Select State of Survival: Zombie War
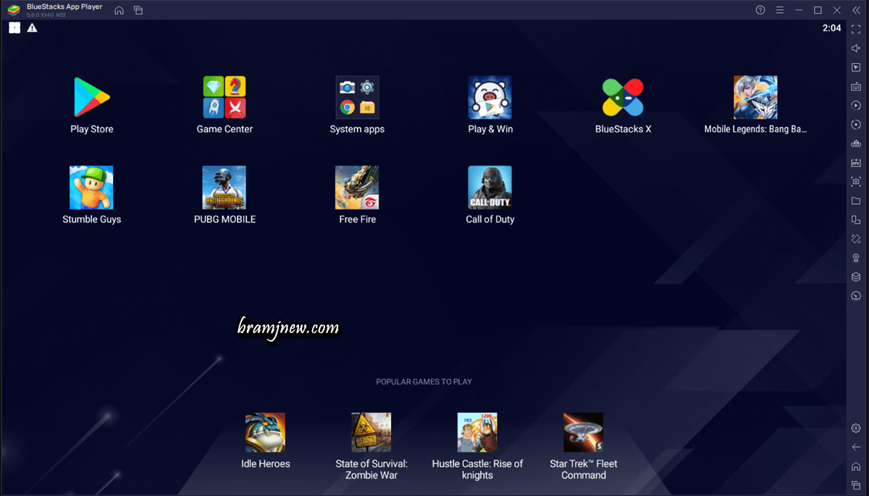The width and height of the screenshot is (869, 496). coord(371,432)
